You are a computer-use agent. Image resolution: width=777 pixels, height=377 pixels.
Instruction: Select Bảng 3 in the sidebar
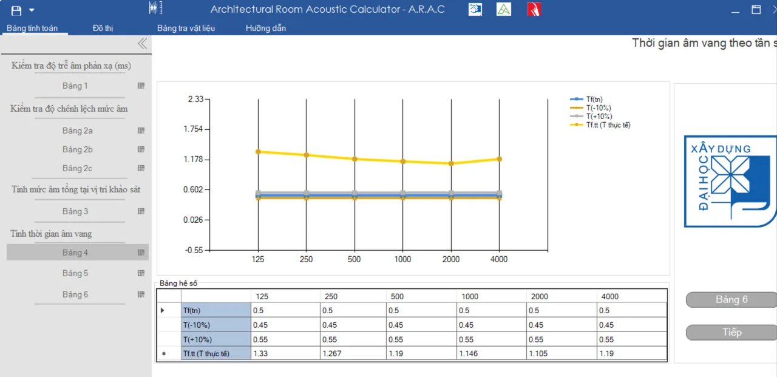(75, 211)
